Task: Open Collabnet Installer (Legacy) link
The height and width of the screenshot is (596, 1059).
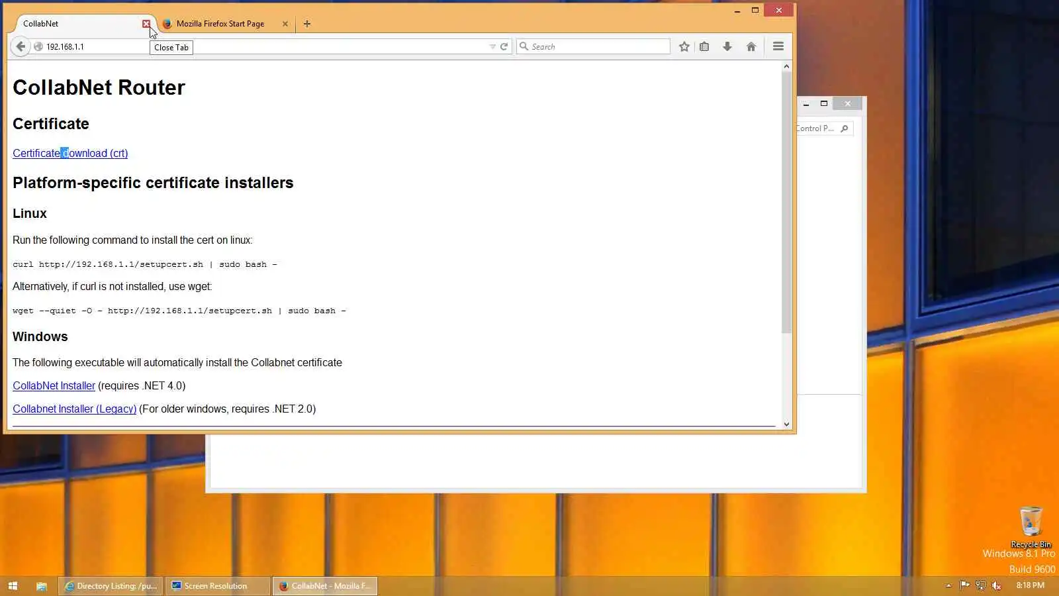Action: pos(75,409)
